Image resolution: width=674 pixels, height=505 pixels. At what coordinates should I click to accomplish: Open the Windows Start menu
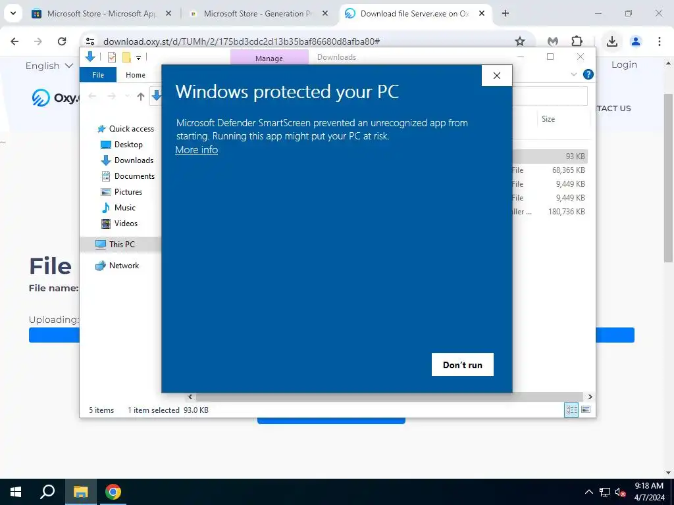tap(16, 492)
